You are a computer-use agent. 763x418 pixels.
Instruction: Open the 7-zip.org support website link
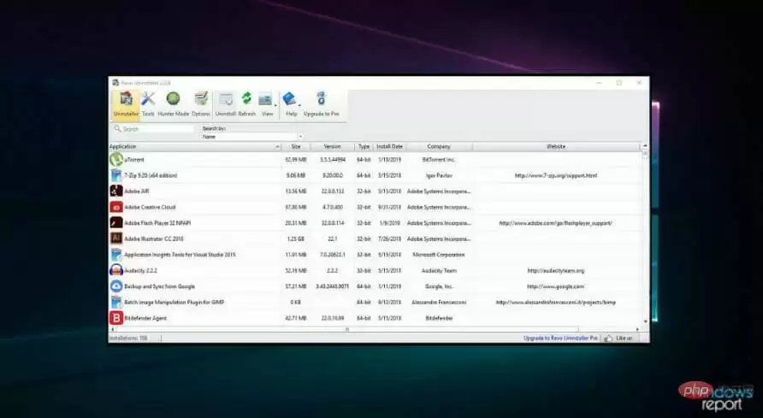click(x=556, y=175)
